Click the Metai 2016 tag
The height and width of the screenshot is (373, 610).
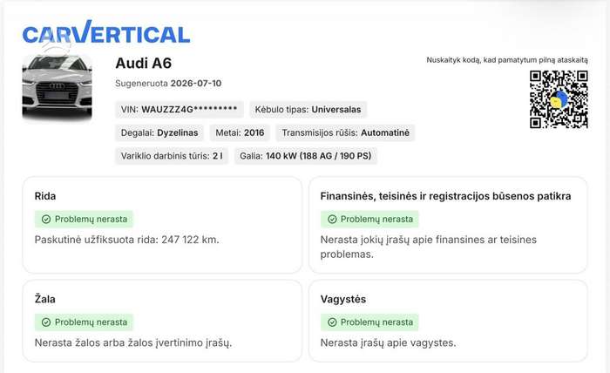(240, 133)
